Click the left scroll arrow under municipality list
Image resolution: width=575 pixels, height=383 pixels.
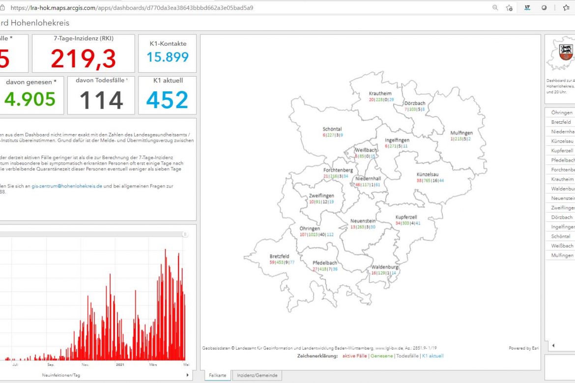553,346
